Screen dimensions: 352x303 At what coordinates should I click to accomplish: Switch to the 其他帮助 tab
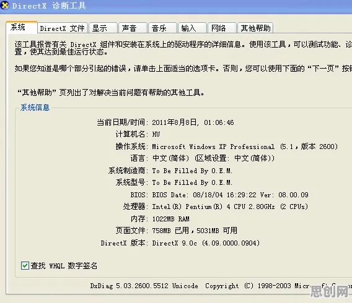[255, 28]
